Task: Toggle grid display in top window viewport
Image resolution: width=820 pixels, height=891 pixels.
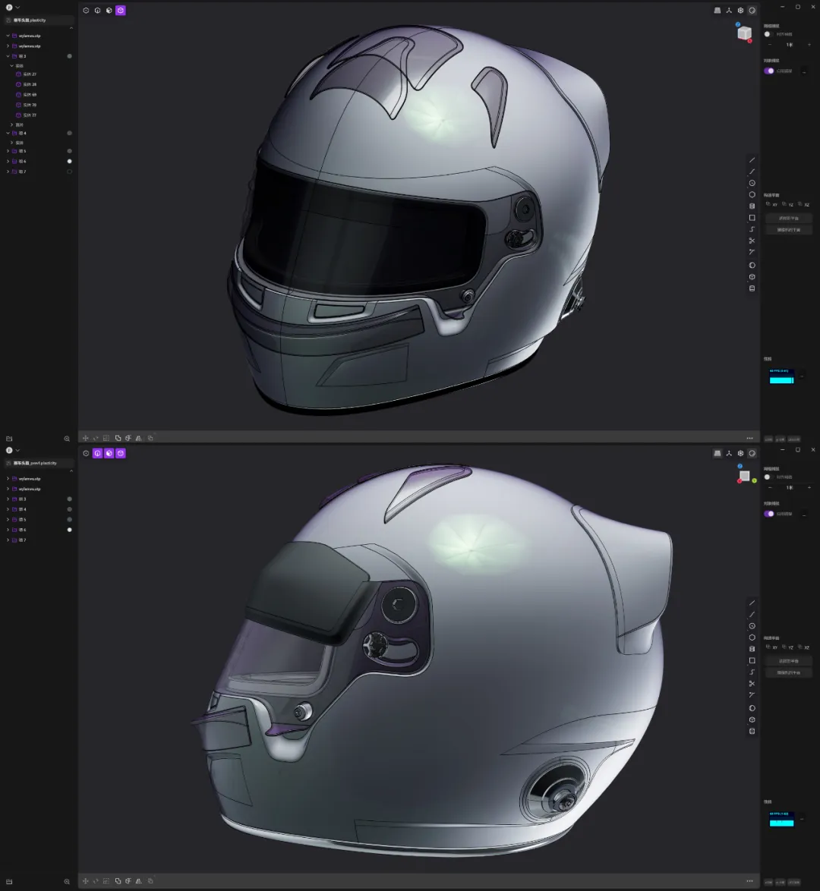Action: [717, 10]
